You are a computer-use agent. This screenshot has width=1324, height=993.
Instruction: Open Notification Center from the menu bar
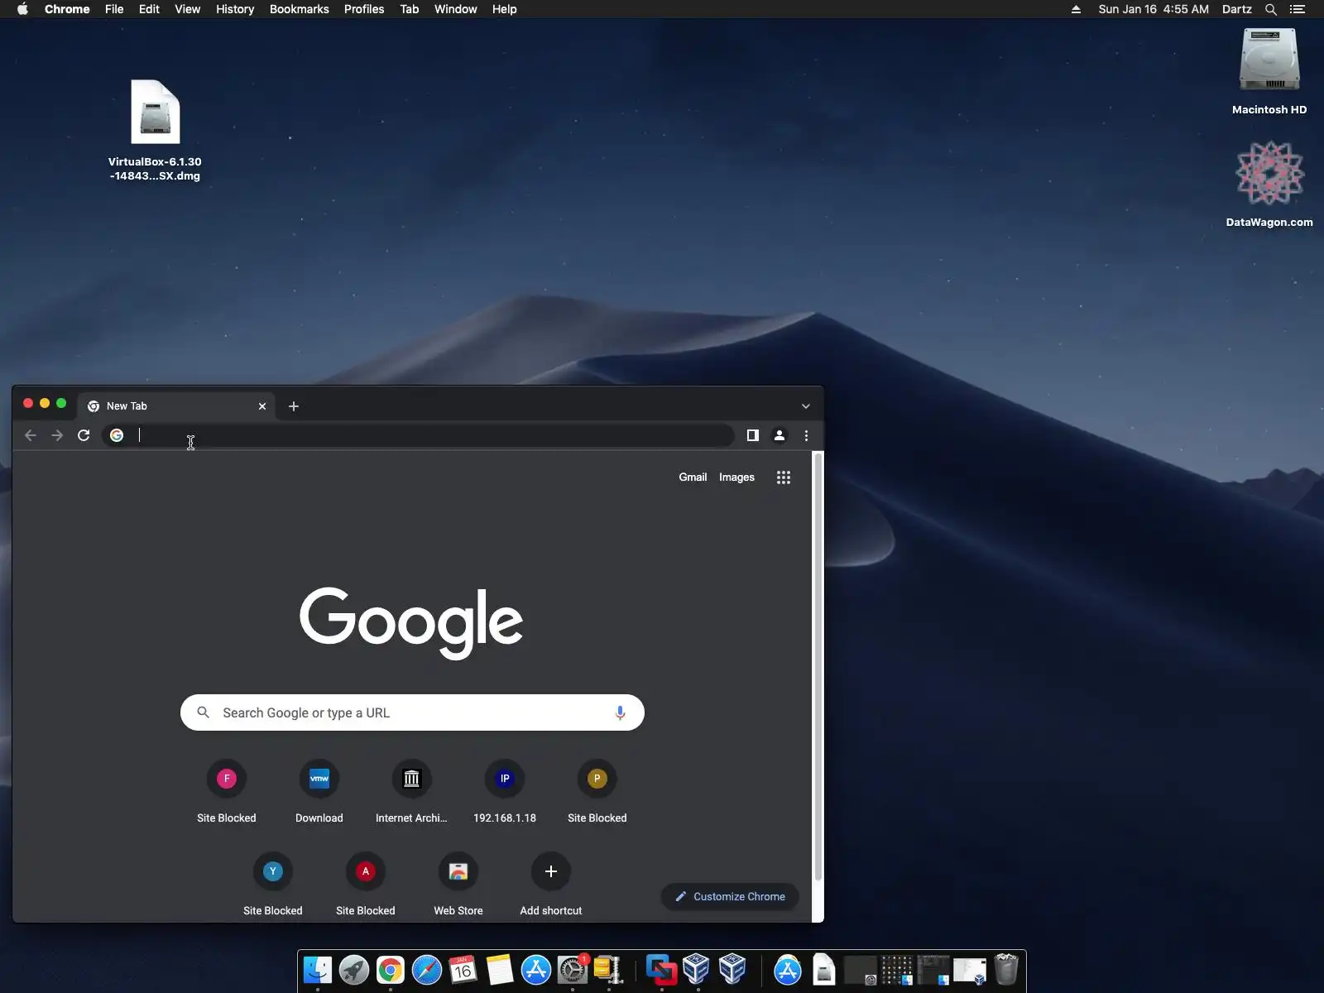tap(1298, 9)
